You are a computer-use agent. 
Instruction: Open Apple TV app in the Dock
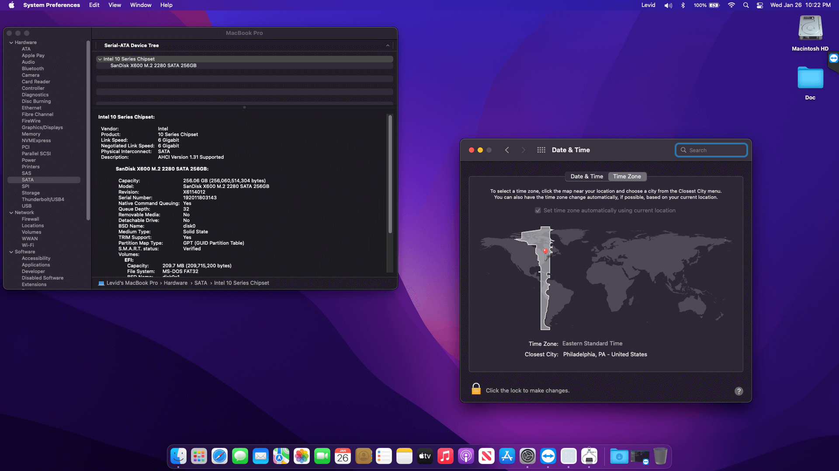tap(425, 456)
